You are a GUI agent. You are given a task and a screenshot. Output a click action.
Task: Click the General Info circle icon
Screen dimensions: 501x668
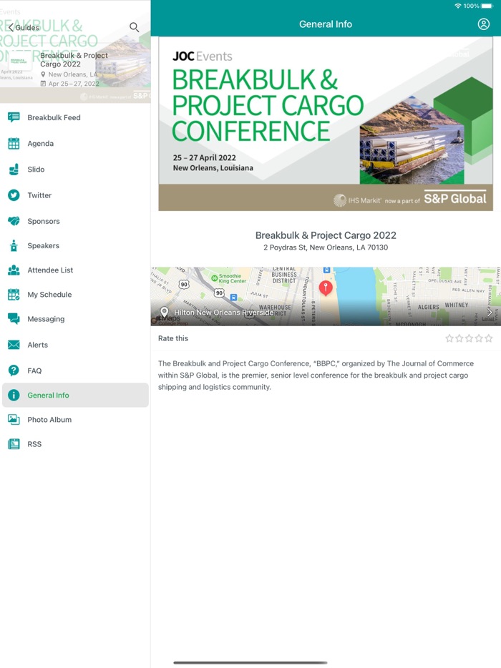14,396
